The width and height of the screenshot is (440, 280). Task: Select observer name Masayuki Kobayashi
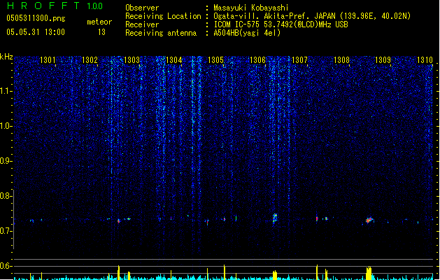251,8
